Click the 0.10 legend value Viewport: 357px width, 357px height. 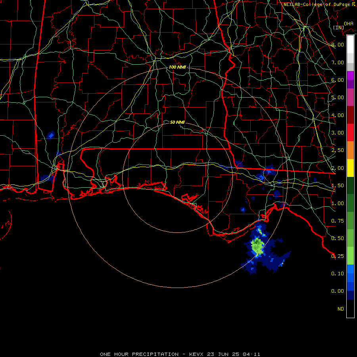tap(338, 274)
